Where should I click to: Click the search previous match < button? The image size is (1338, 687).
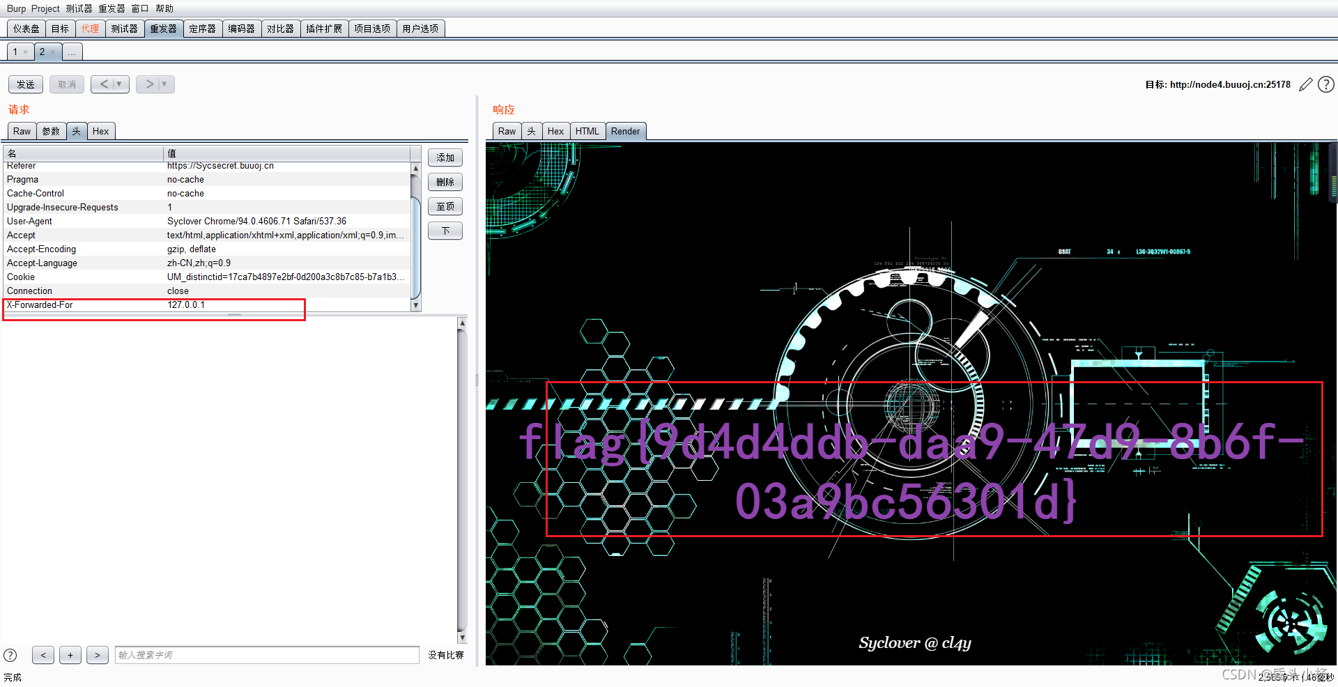[43, 655]
